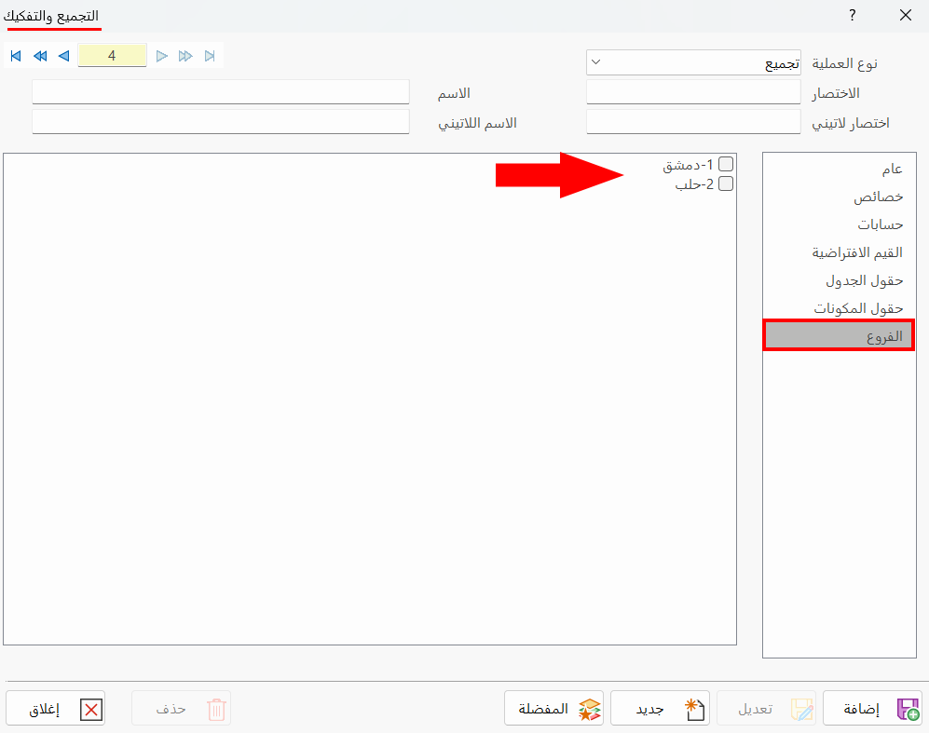This screenshot has height=733, width=929.
Task: Check the 2-حلب branch checkbox
Action: pos(726,184)
